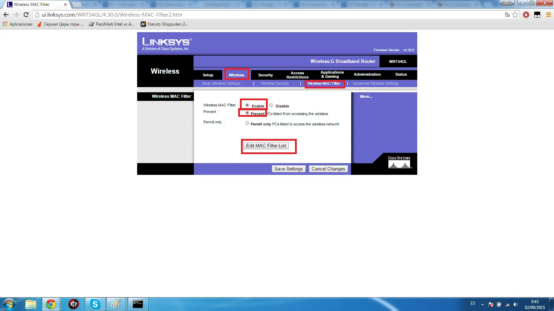Go to Wireless Security subtab
The width and height of the screenshot is (554, 311).
(x=275, y=84)
